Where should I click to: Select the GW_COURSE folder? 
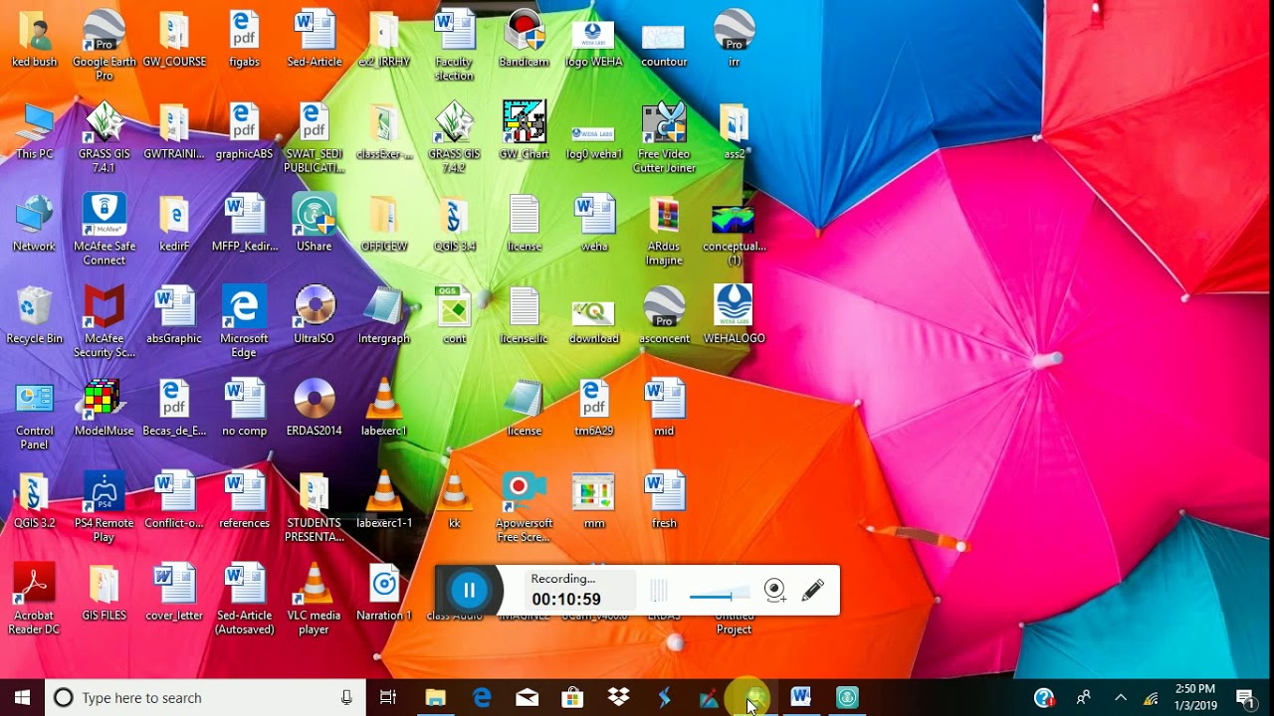(x=174, y=39)
